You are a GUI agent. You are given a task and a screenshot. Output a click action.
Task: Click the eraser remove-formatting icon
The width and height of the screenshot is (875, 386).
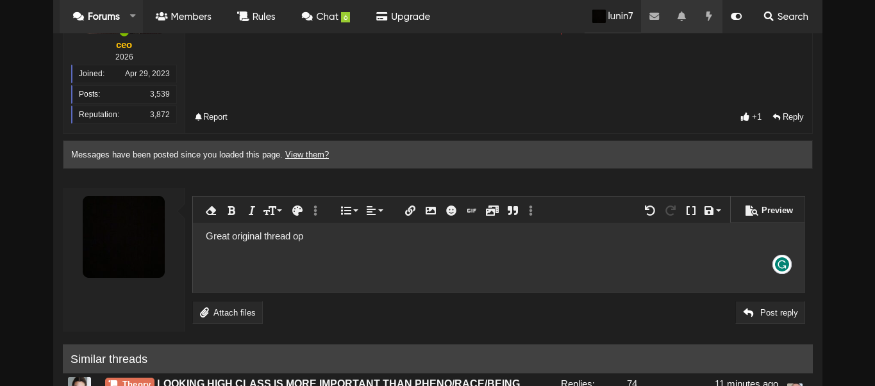point(211,211)
